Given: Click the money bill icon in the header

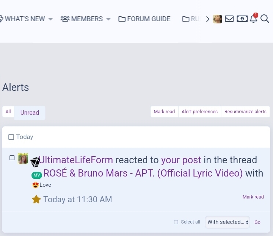Looking at the screenshot, I should (242, 19).
